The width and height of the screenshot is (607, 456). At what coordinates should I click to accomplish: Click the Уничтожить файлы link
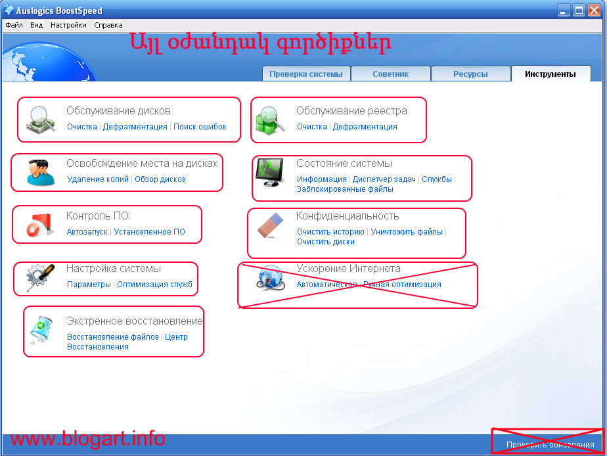point(407,232)
